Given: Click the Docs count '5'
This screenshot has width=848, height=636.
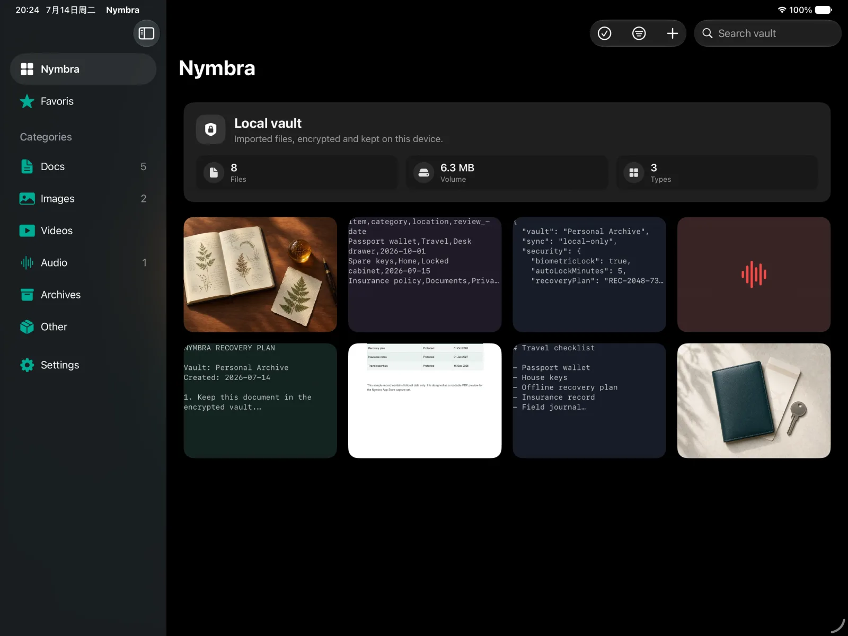Looking at the screenshot, I should (x=143, y=166).
